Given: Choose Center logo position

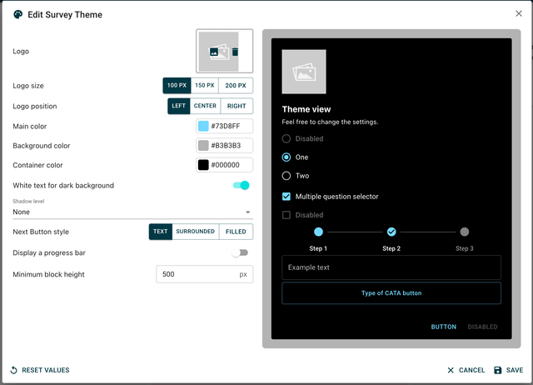Looking at the screenshot, I should click(205, 106).
